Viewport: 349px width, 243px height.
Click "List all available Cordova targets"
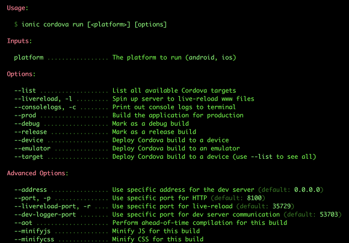[x=174, y=91]
